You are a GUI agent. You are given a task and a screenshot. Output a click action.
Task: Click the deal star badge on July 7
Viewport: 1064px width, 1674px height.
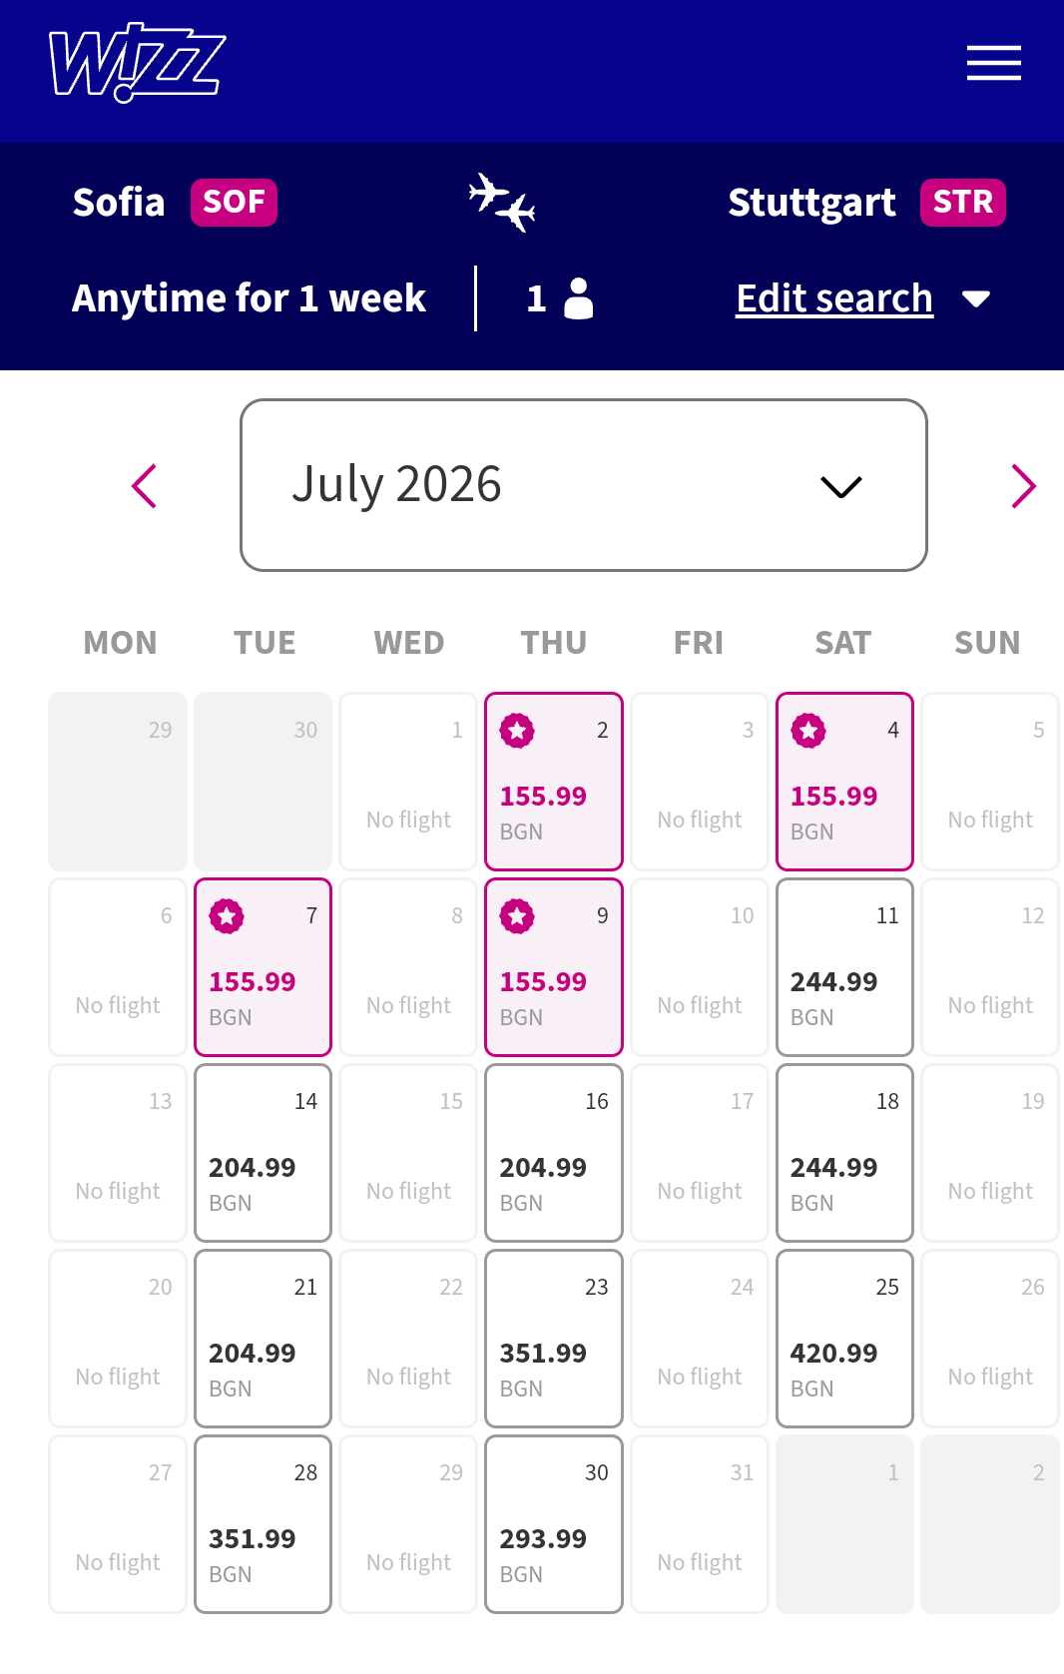227,916
